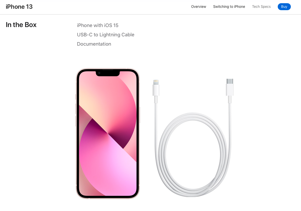Click the Lightning connector on the cable
This screenshot has width=301, height=211.
pyautogui.click(x=156, y=88)
